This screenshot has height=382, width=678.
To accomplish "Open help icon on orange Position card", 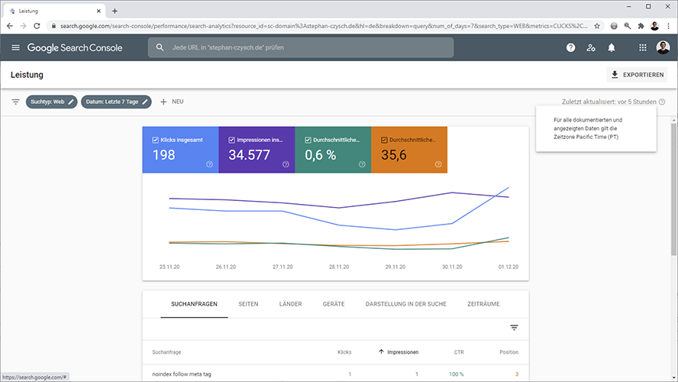I will point(438,164).
